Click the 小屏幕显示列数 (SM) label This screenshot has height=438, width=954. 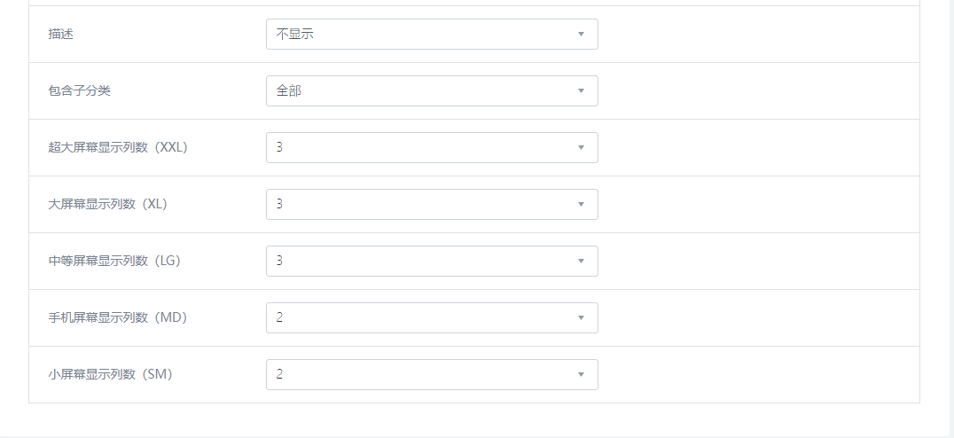pos(111,375)
